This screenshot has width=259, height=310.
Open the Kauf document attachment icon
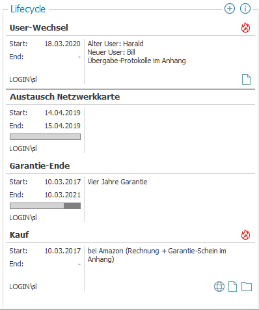tap(232, 287)
